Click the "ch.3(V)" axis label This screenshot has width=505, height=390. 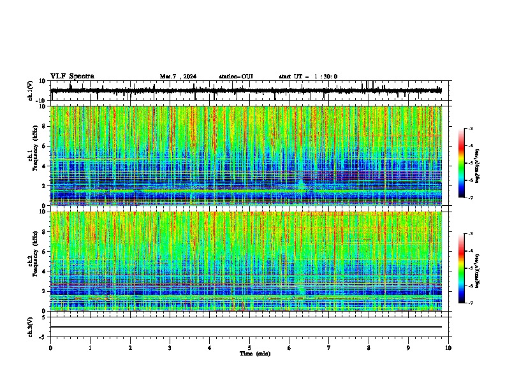(x=31, y=327)
